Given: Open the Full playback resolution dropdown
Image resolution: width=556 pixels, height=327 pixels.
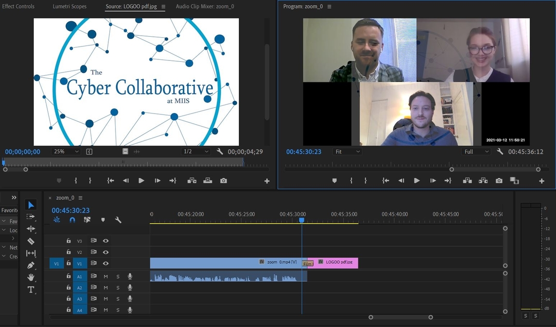Looking at the screenshot, I should 476,152.
